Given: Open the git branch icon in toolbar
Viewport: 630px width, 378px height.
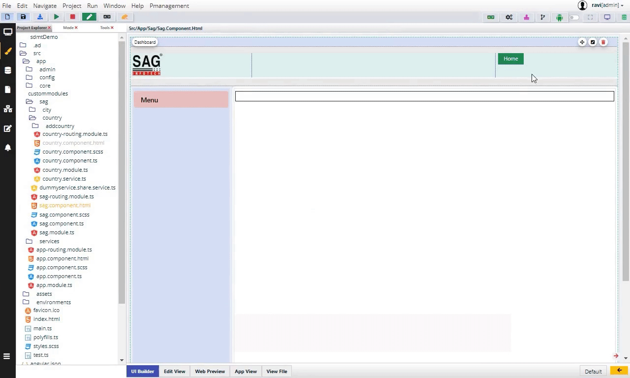Looking at the screenshot, I should pos(543,17).
